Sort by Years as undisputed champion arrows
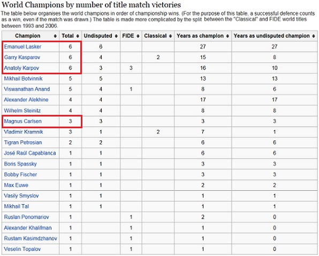 point(314,36)
